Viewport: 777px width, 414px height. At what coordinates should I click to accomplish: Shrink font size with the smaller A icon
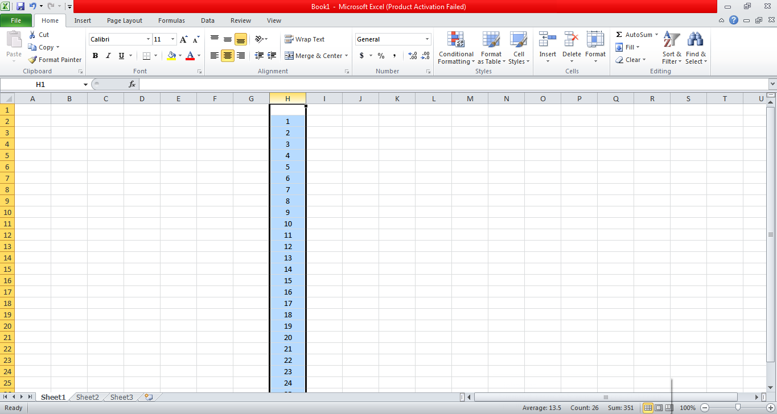click(x=196, y=39)
